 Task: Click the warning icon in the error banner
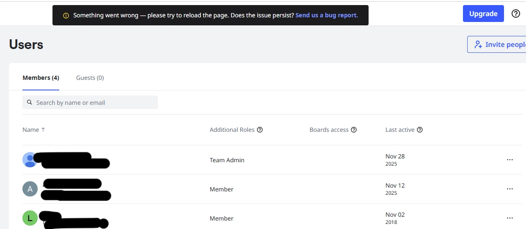click(x=66, y=15)
